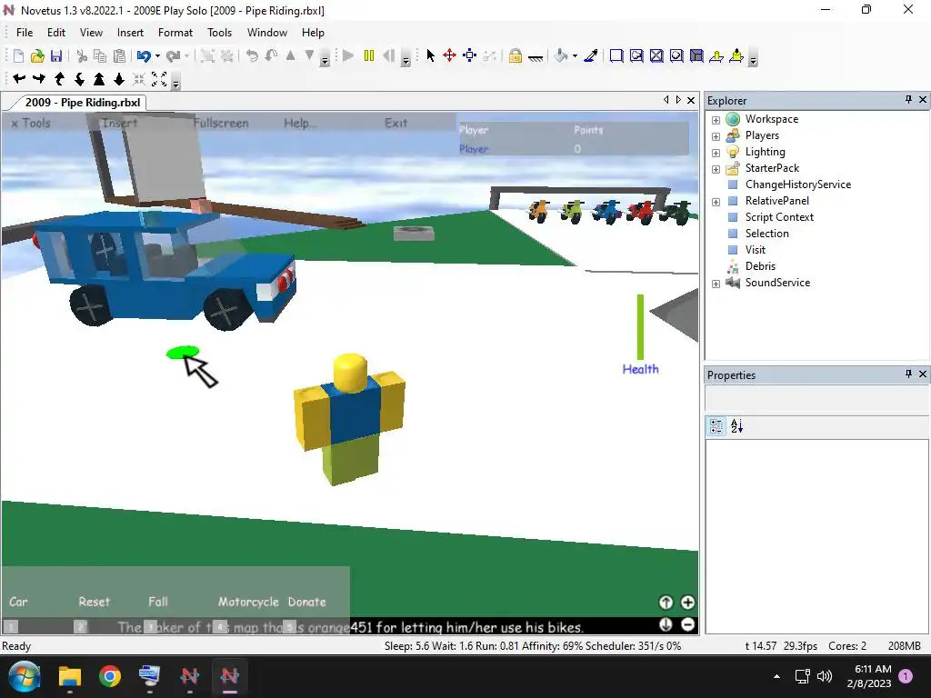
Task: Expand the Workspace tree node
Action: [716, 120]
